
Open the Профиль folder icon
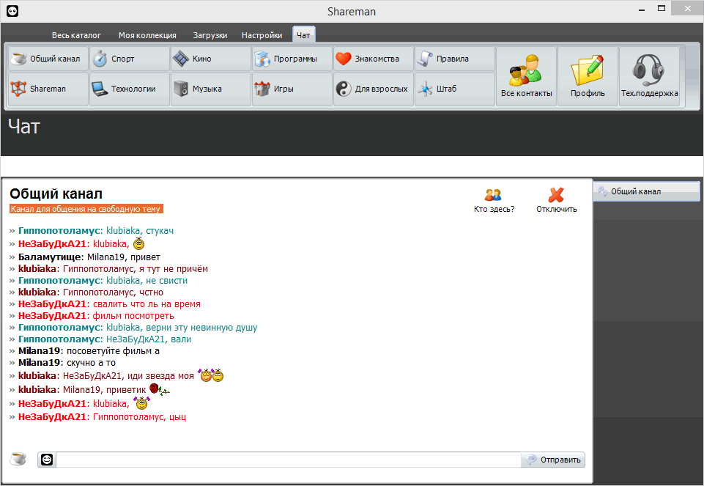588,76
